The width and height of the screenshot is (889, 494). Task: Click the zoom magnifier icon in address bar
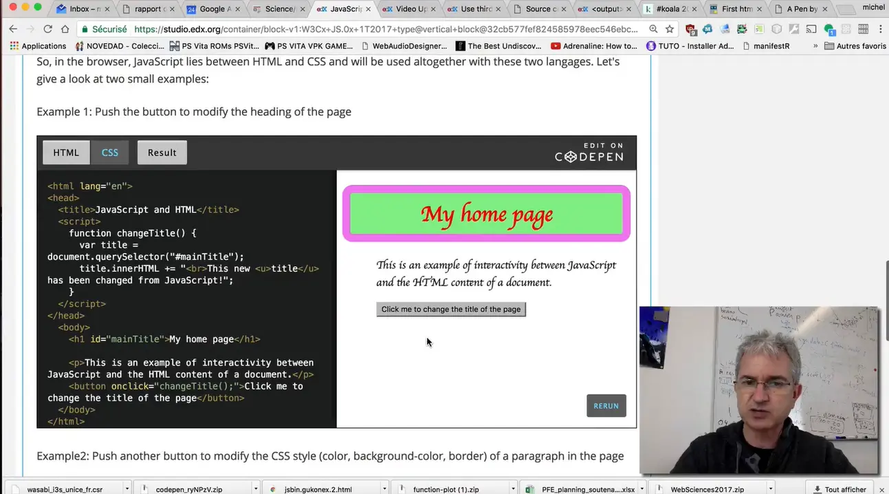pos(653,29)
